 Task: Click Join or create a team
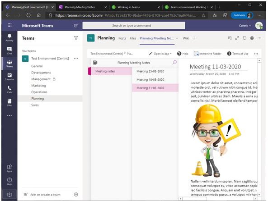45,195
